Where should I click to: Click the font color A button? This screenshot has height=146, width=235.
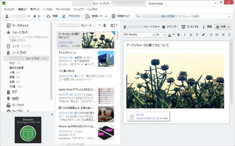170,35
